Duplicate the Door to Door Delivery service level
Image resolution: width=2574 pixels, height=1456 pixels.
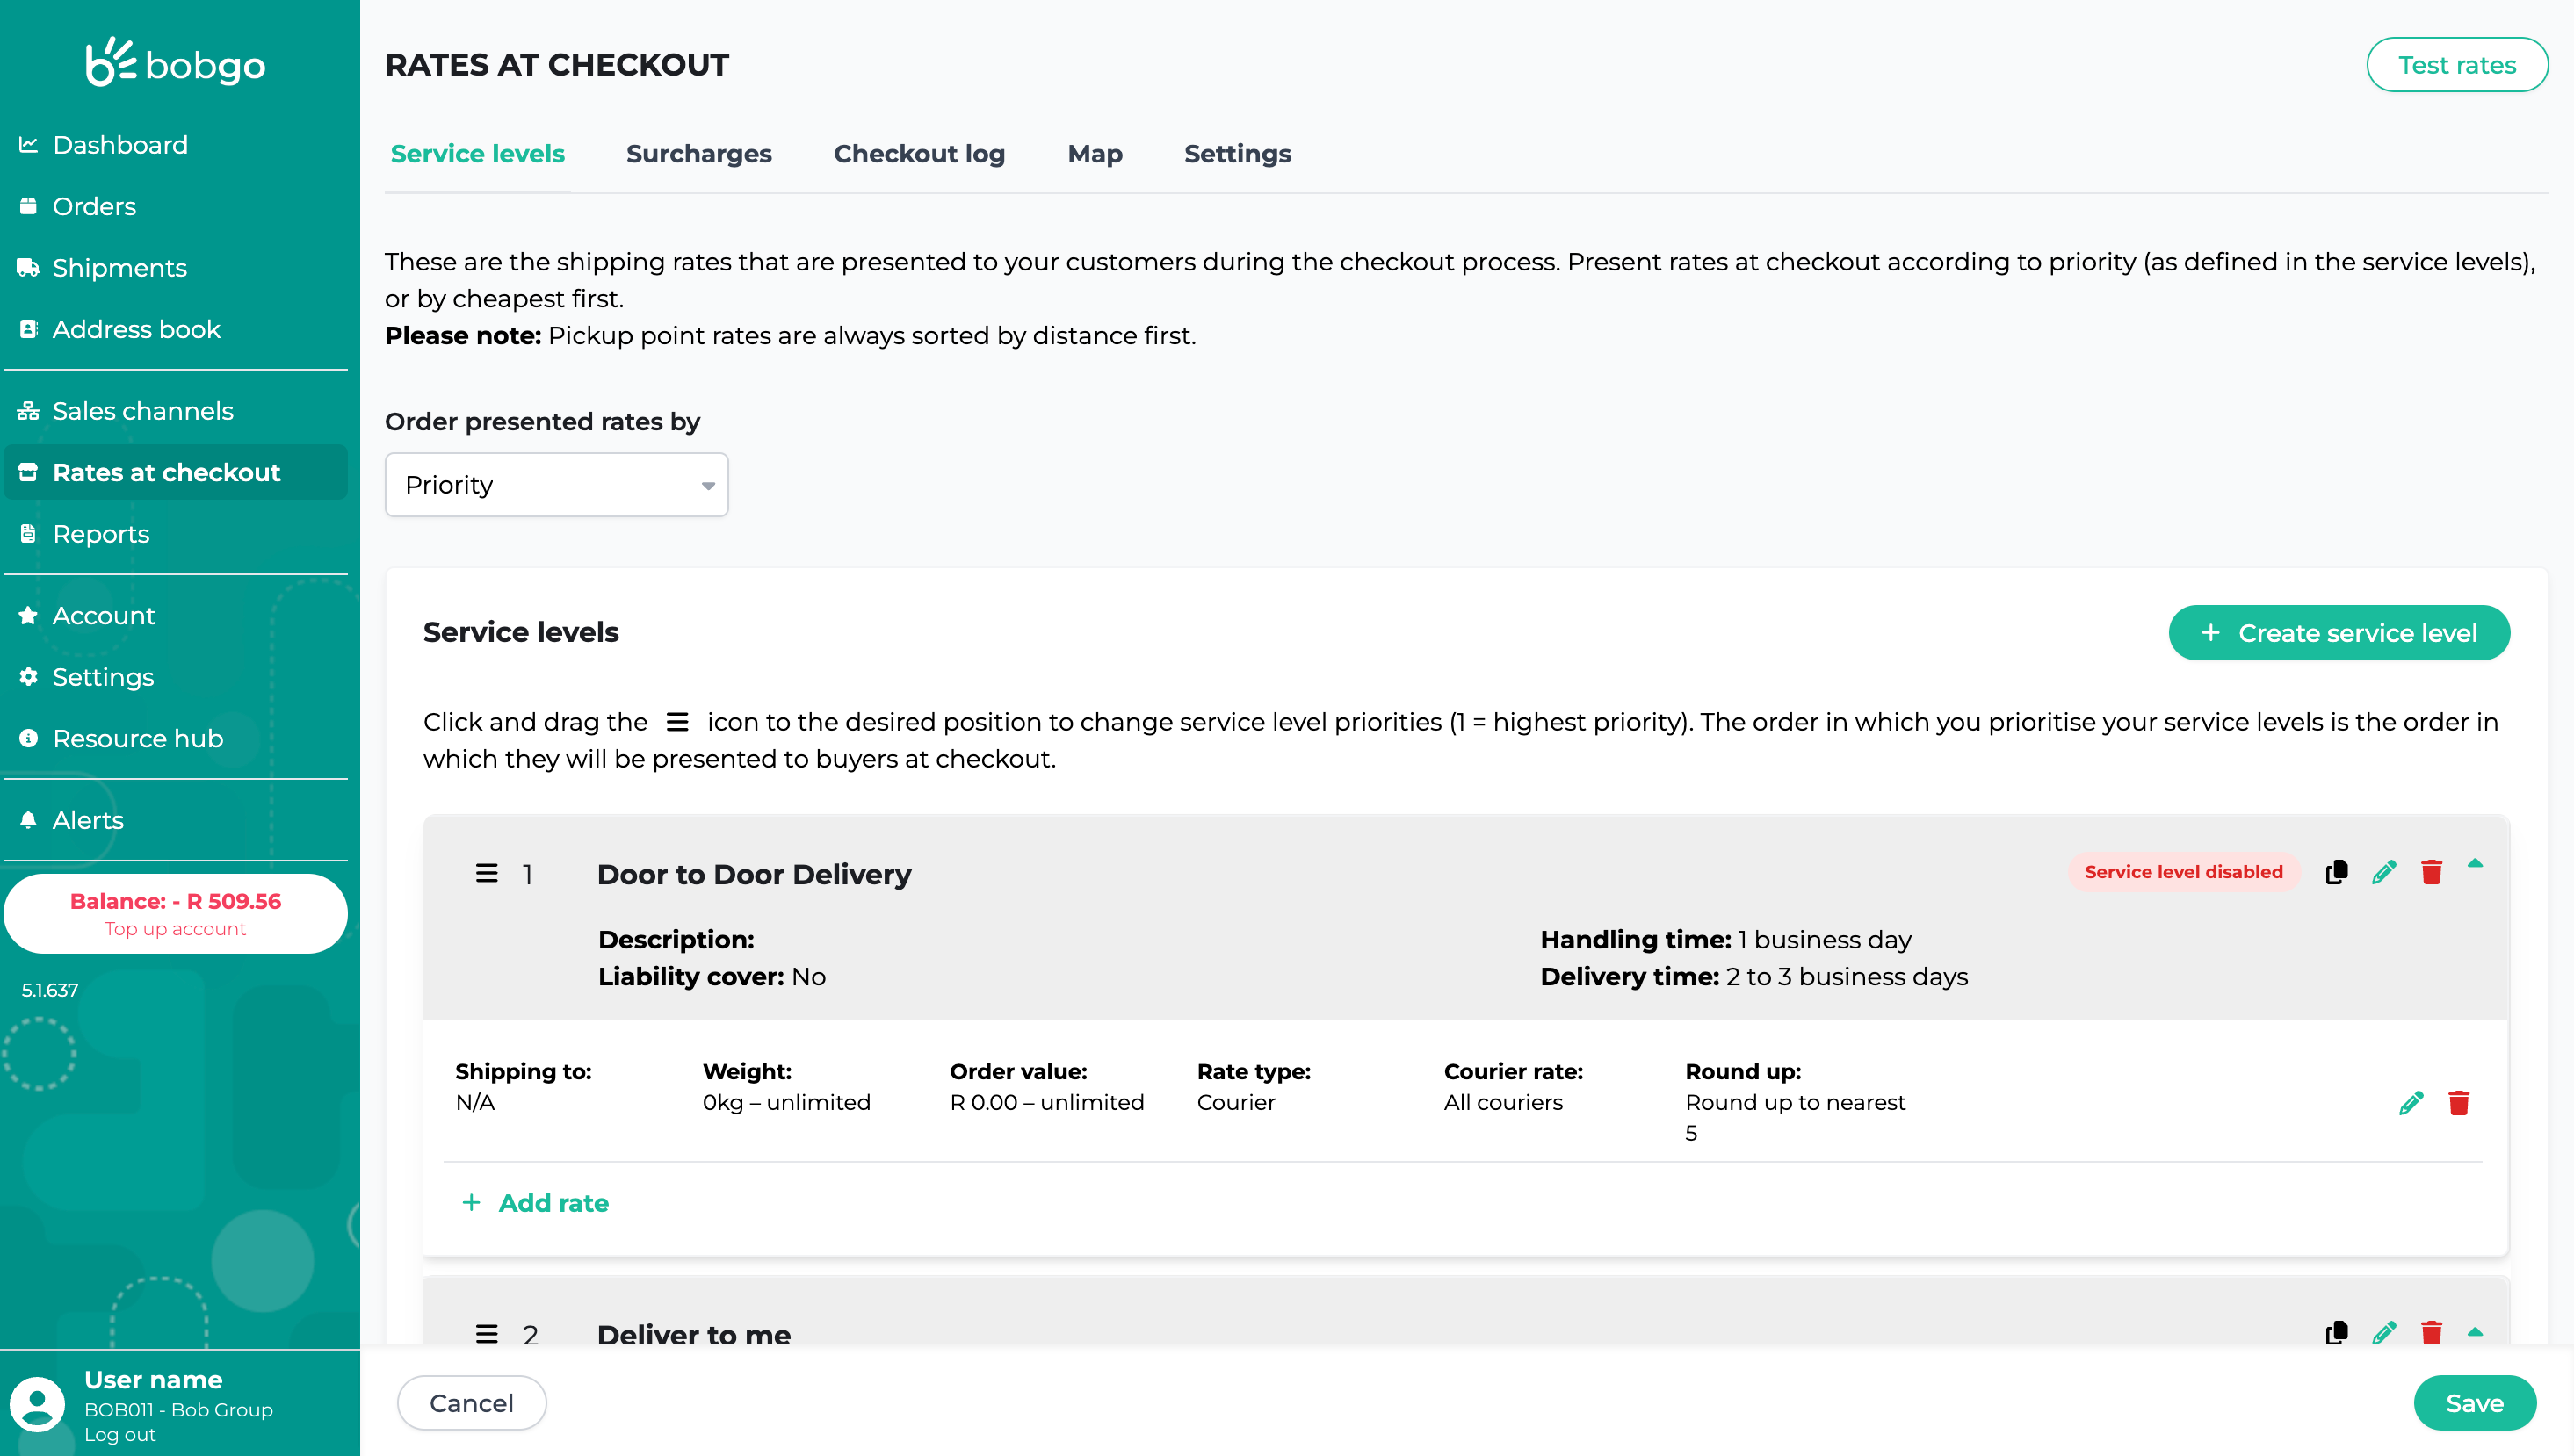point(2336,872)
